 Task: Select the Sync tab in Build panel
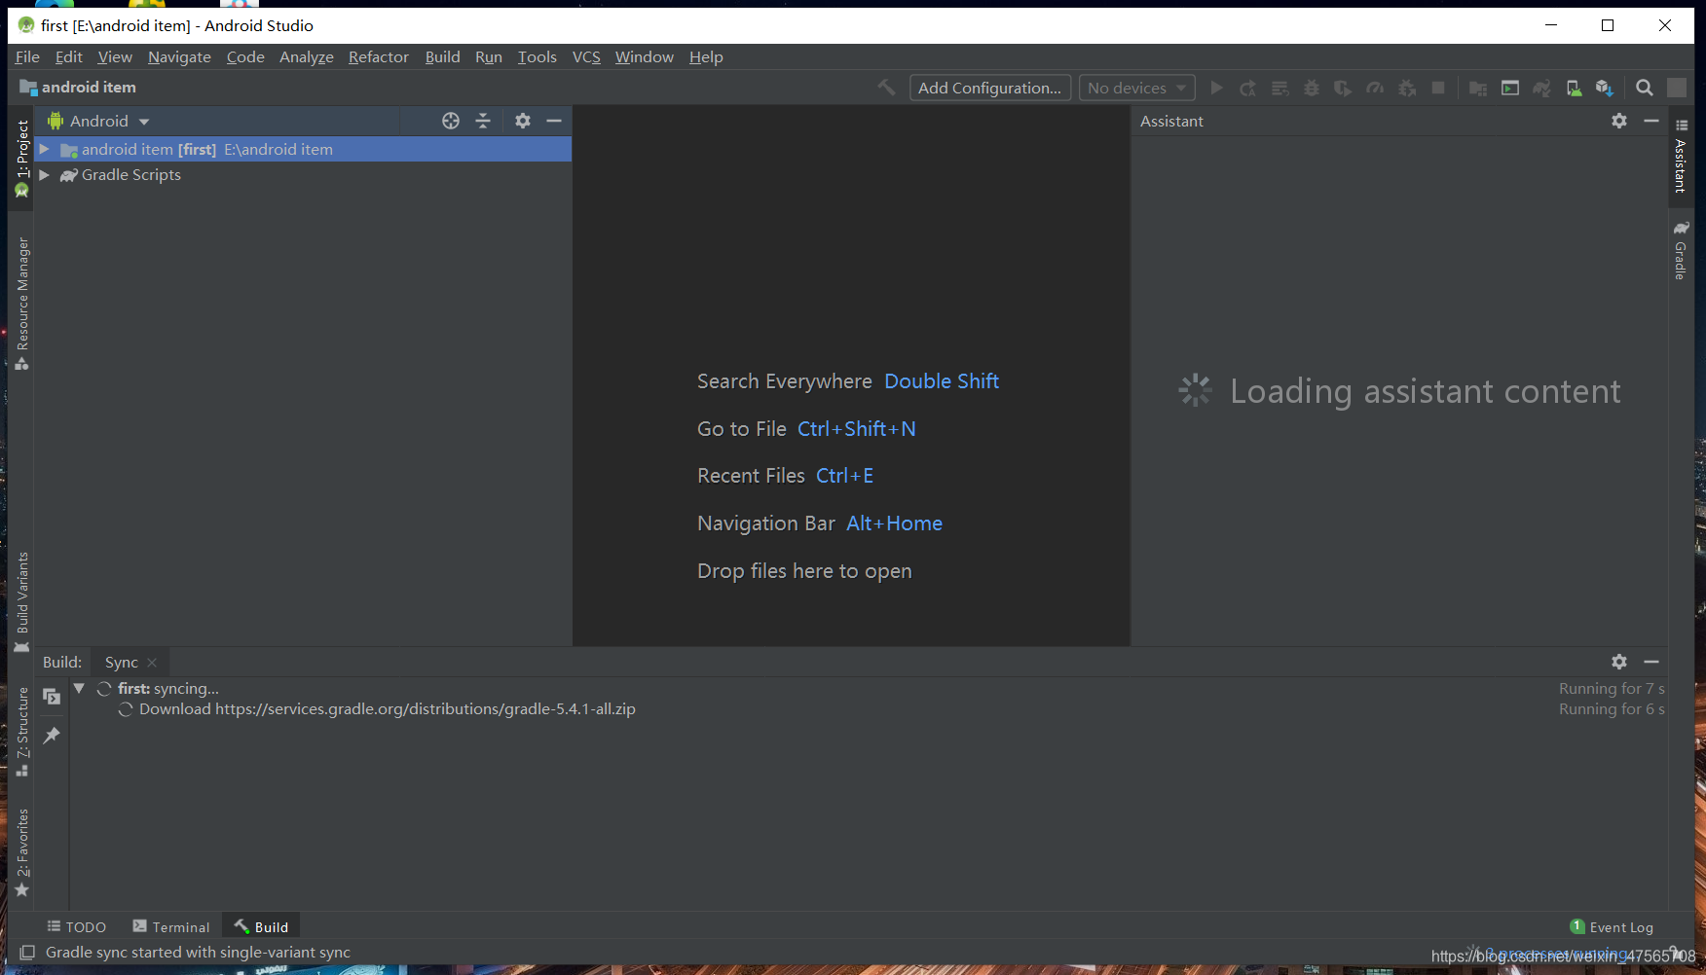122,663
